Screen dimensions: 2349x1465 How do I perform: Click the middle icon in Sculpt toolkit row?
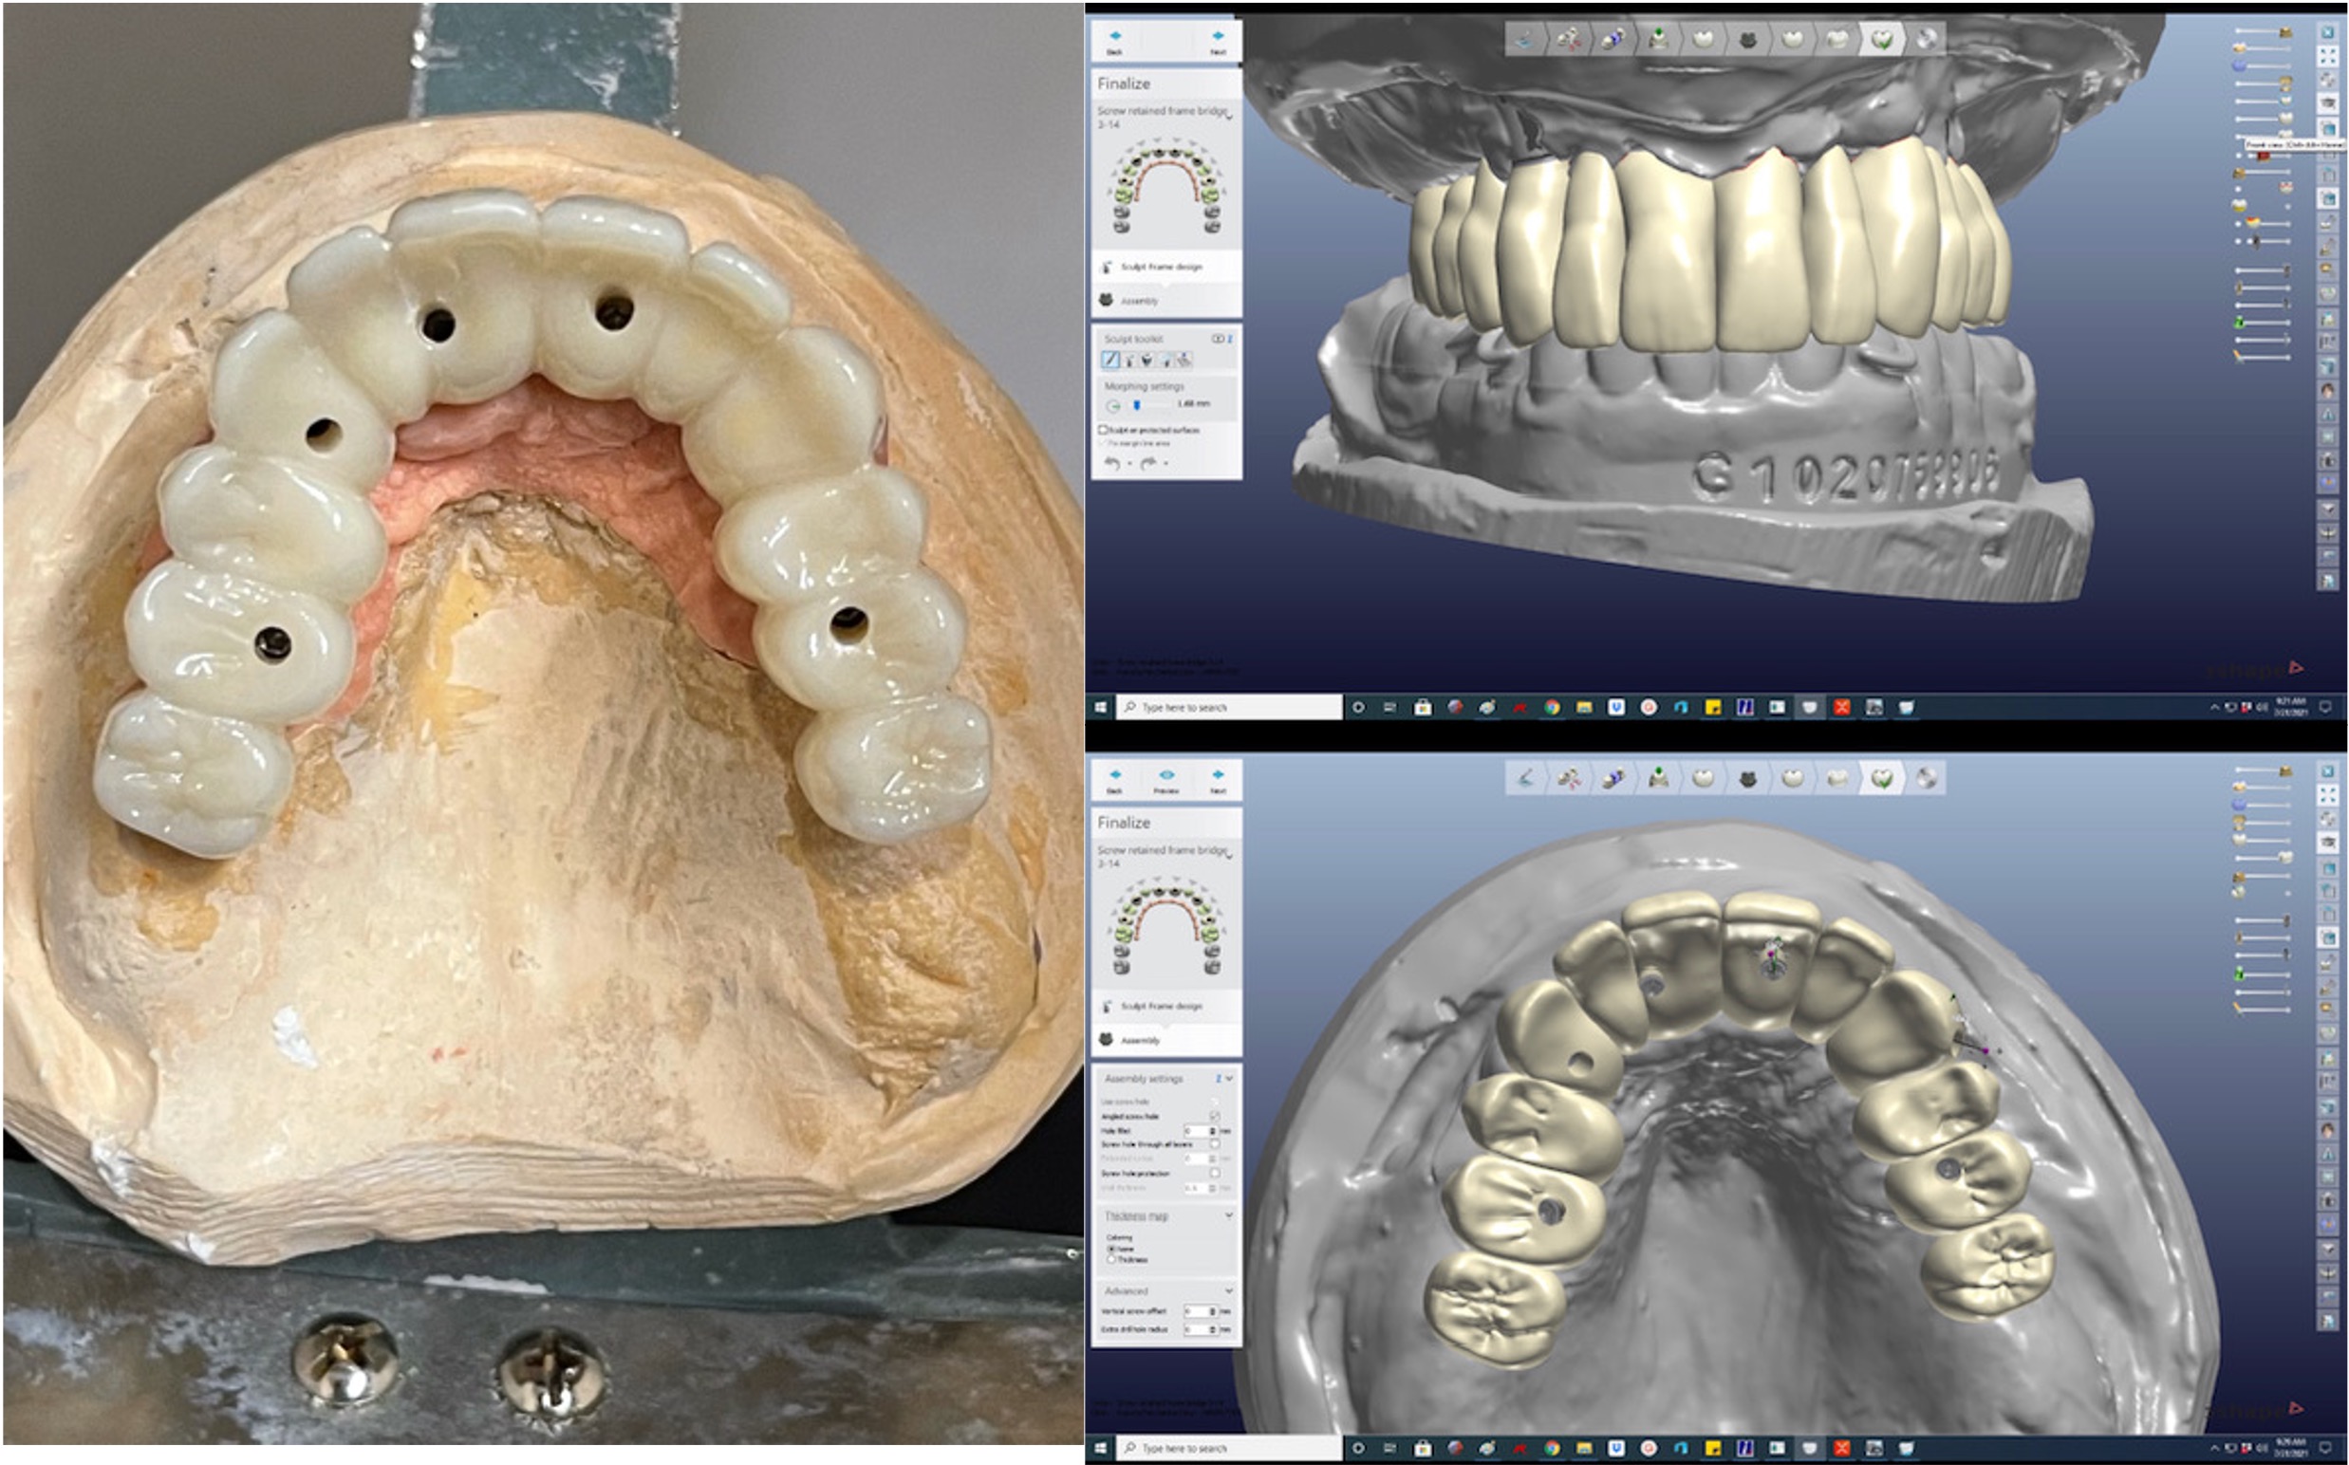tap(1147, 361)
